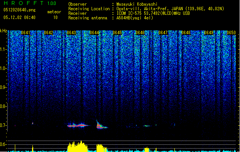Click the tall yellow power bars under 0643
The width and height of the screenshot is (240, 152).
[77, 147]
